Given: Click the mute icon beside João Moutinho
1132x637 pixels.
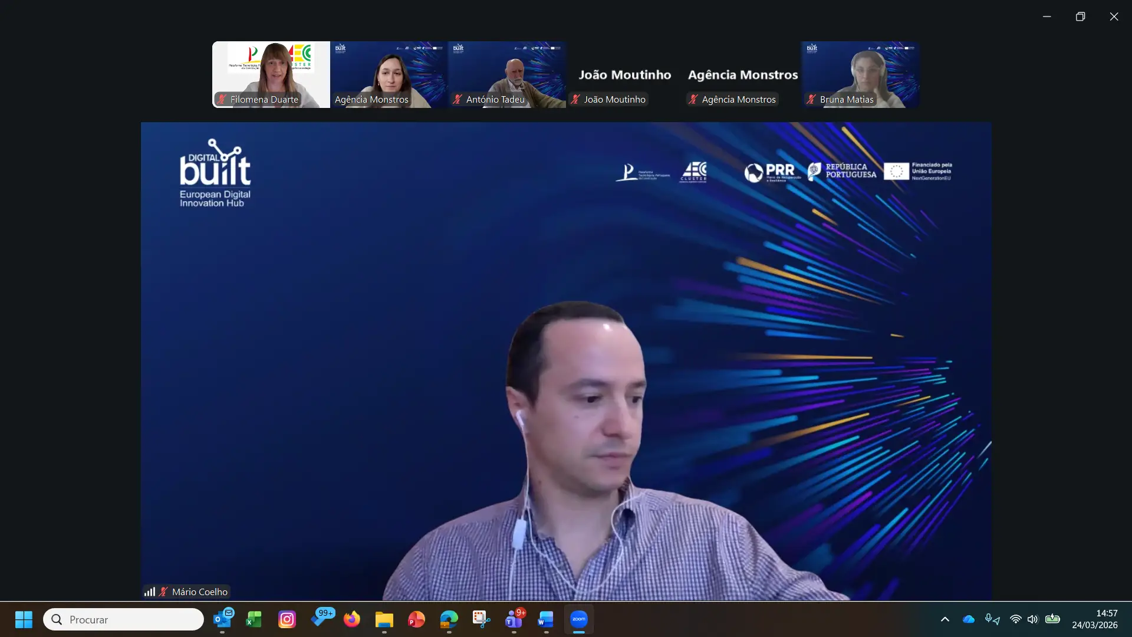Looking at the screenshot, I should point(575,100).
